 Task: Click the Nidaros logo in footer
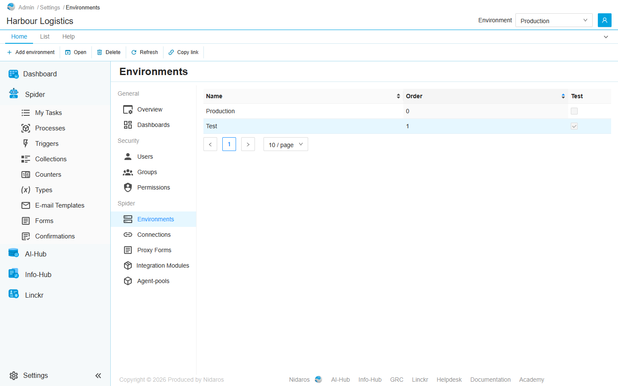tap(318, 380)
